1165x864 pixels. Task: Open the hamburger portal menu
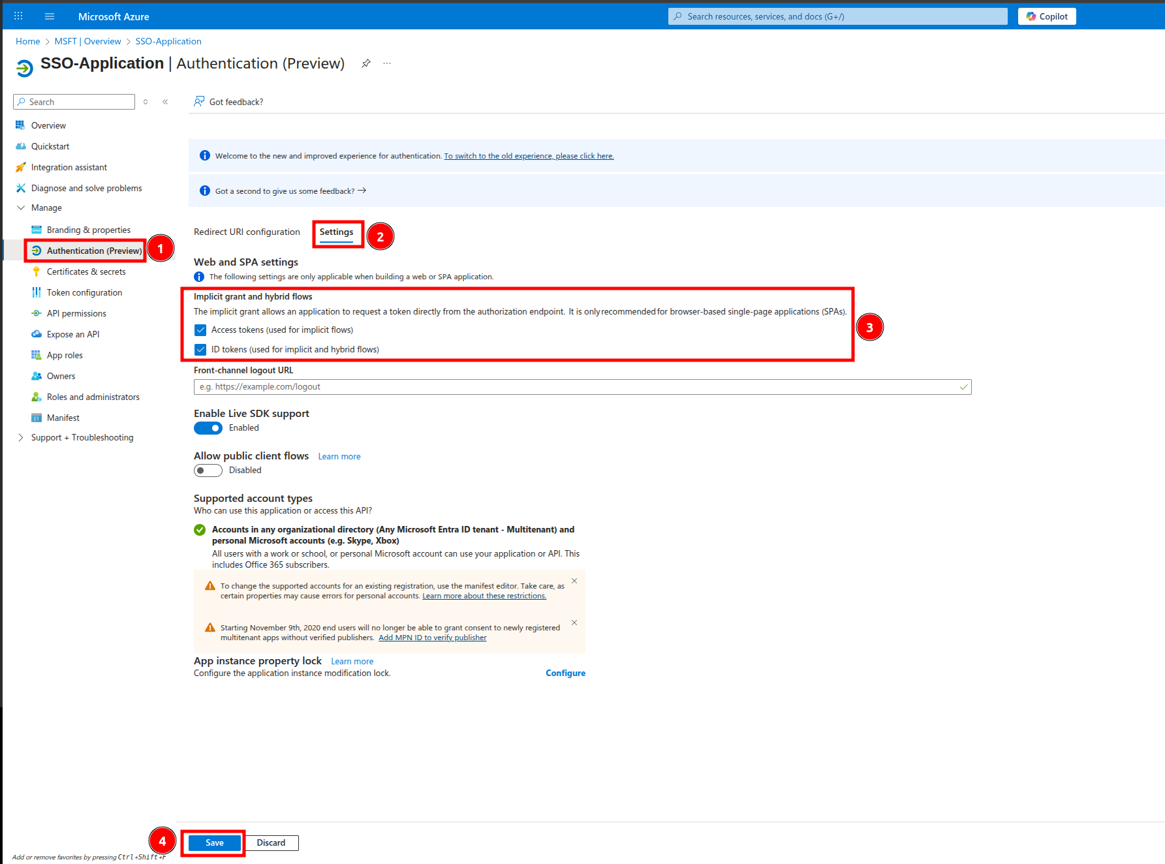pyautogui.click(x=50, y=16)
